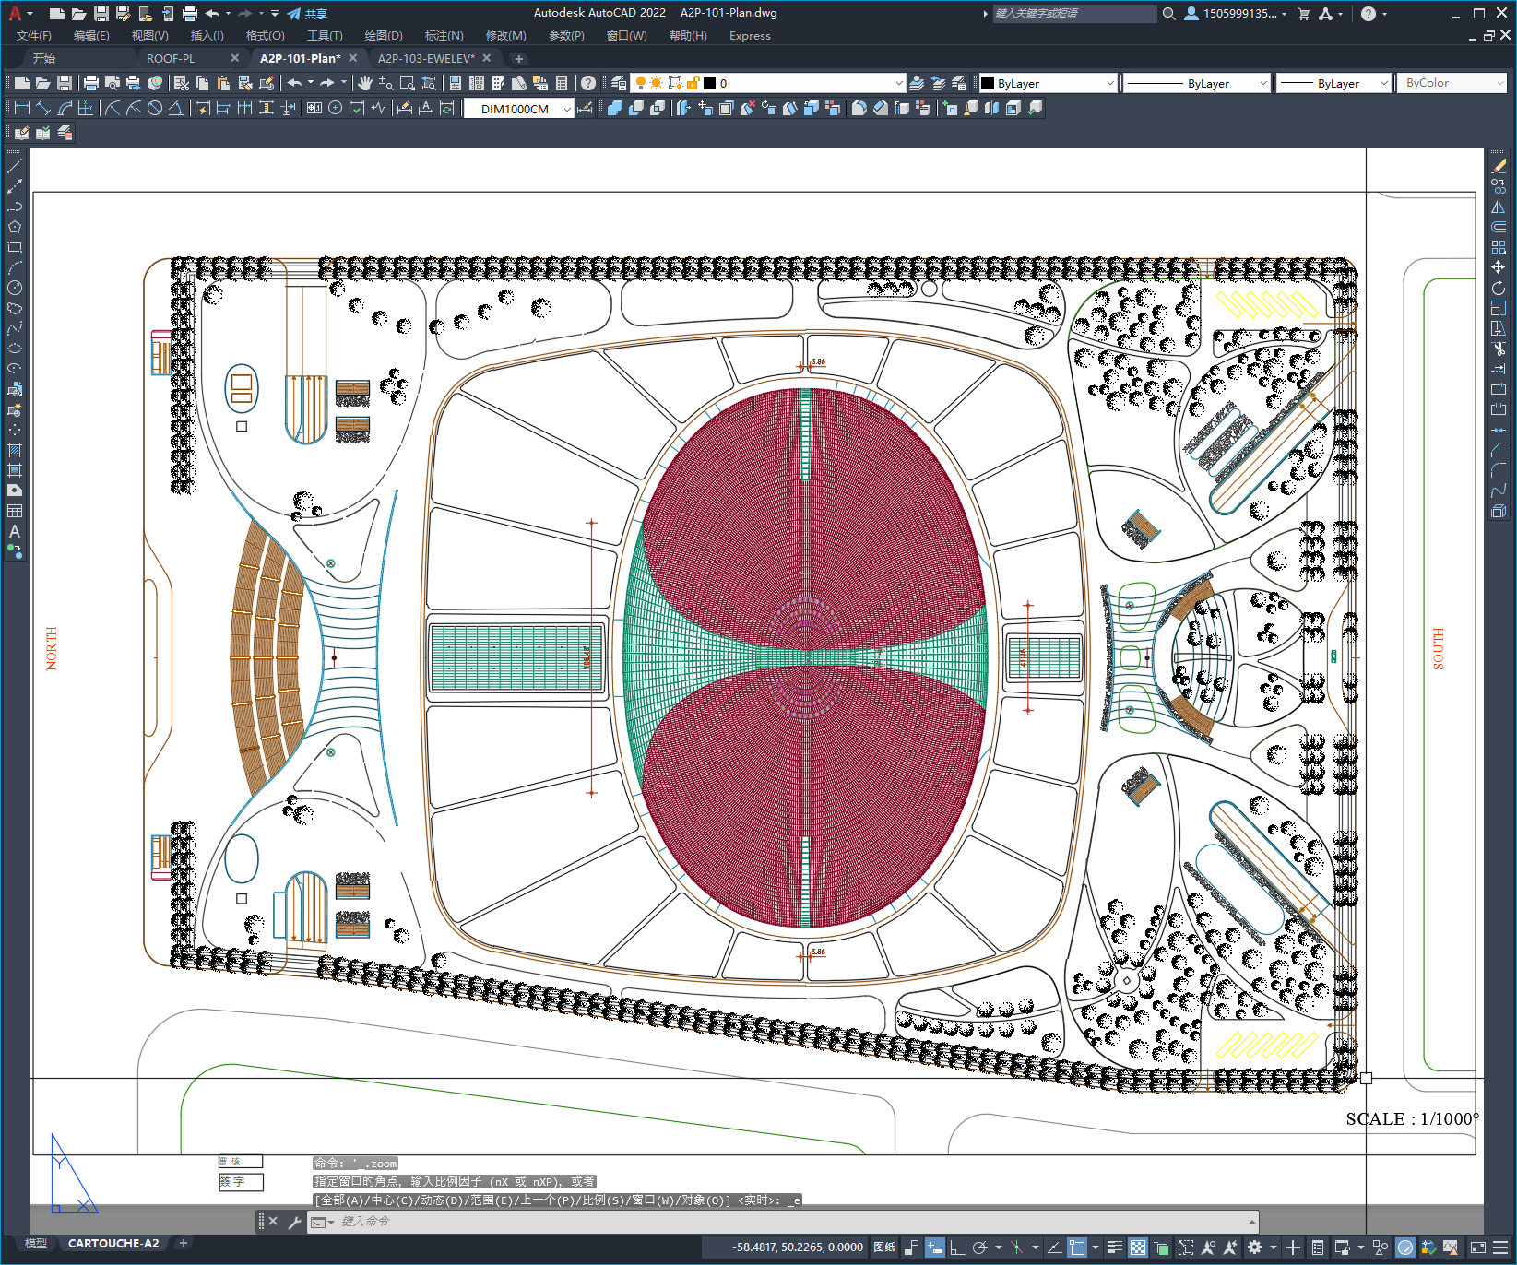Image resolution: width=1517 pixels, height=1265 pixels.
Task: Click the clean screen button in status bar
Action: click(1478, 1247)
